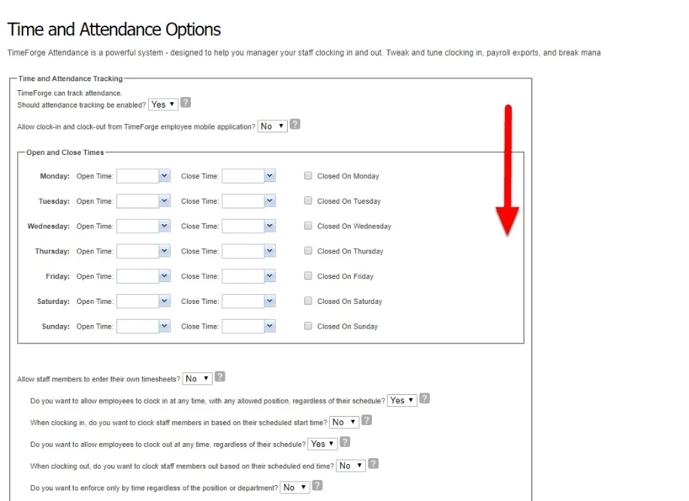Viewport: 689px width, 501px height.
Task: Expand Monday Close Time dropdown arrow
Action: [270, 176]
